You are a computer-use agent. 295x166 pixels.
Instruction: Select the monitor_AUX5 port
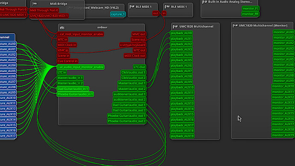click(283, 59)
